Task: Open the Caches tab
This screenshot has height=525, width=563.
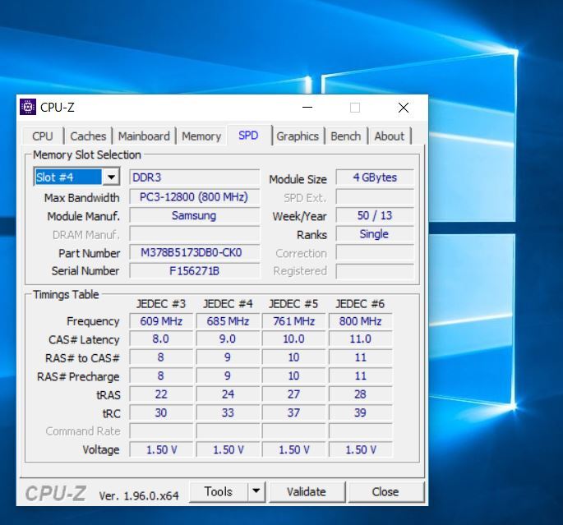Action: [88, 136]
